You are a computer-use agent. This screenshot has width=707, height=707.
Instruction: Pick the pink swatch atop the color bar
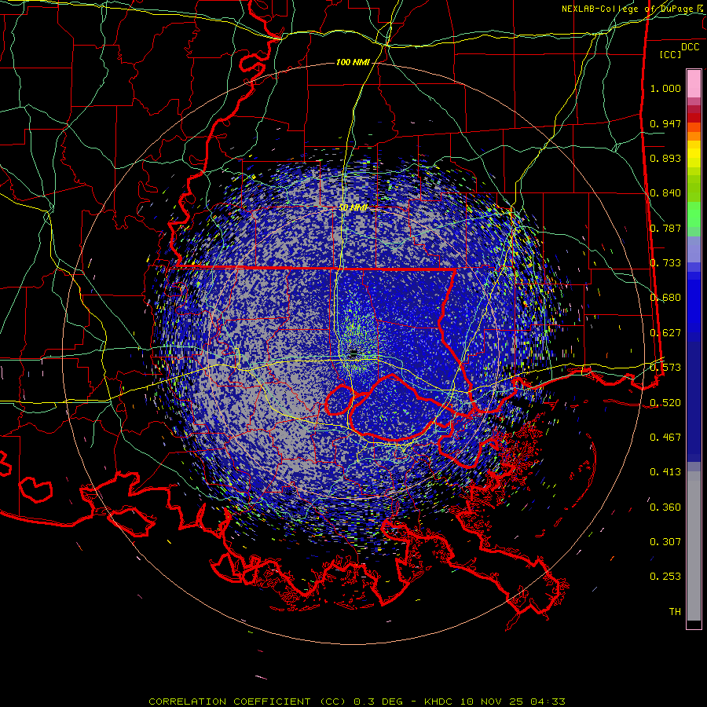pos(694,84)
